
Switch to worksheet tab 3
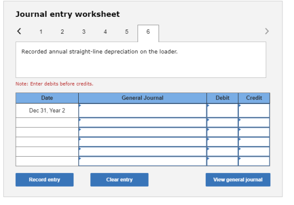pyautogui.click(x=84, y=32)
